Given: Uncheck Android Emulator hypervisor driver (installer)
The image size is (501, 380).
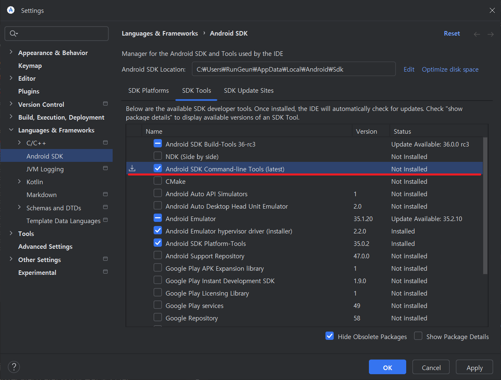Looking at the screenshot, I should (158, 231).
